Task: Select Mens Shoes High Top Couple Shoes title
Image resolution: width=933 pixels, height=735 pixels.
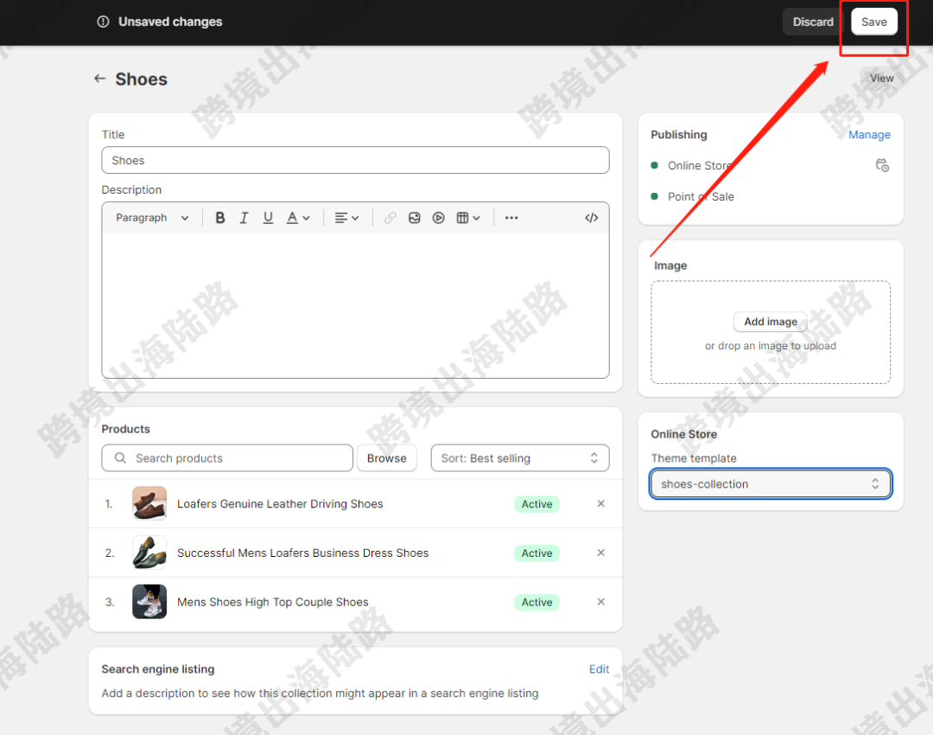Action: (272, 602)
